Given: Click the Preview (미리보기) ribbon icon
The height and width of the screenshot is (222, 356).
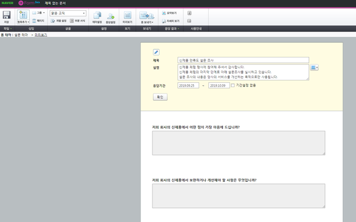Looking at the screenshot, I should click(128, 15).
